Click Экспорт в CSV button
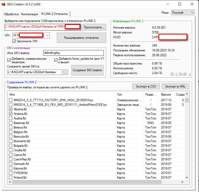The image size is (199, 192). [146, 86]
